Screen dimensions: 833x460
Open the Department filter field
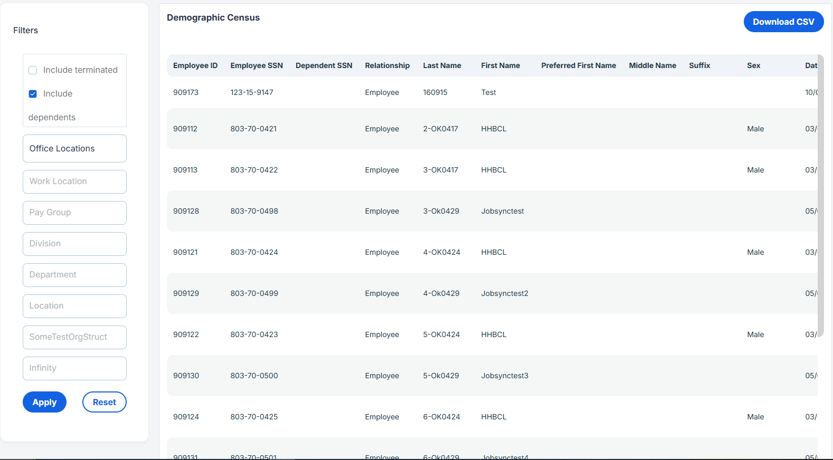point(74,275)
